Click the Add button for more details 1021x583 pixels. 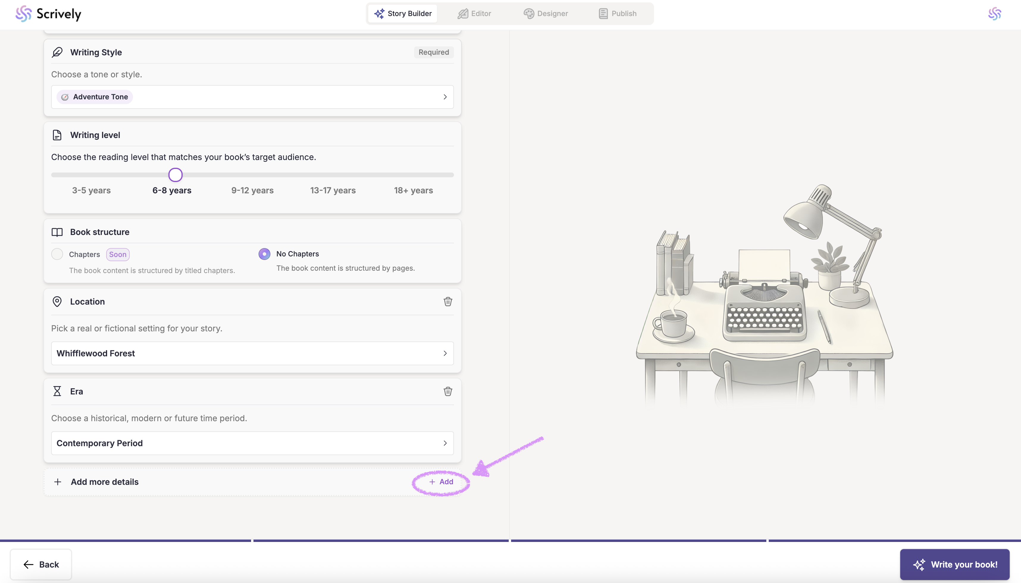coord(441,482)
